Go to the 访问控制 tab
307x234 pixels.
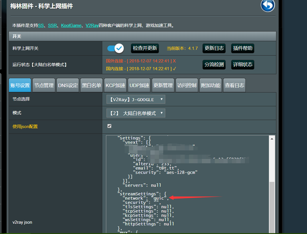point(187,85)
